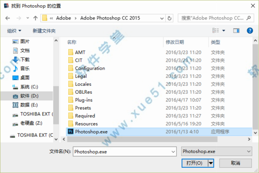The height and width of the screenshot is (173, 259).
Task: Open 软件 (D:) drive
Action: pyautogui.click(x=26, y=96)
